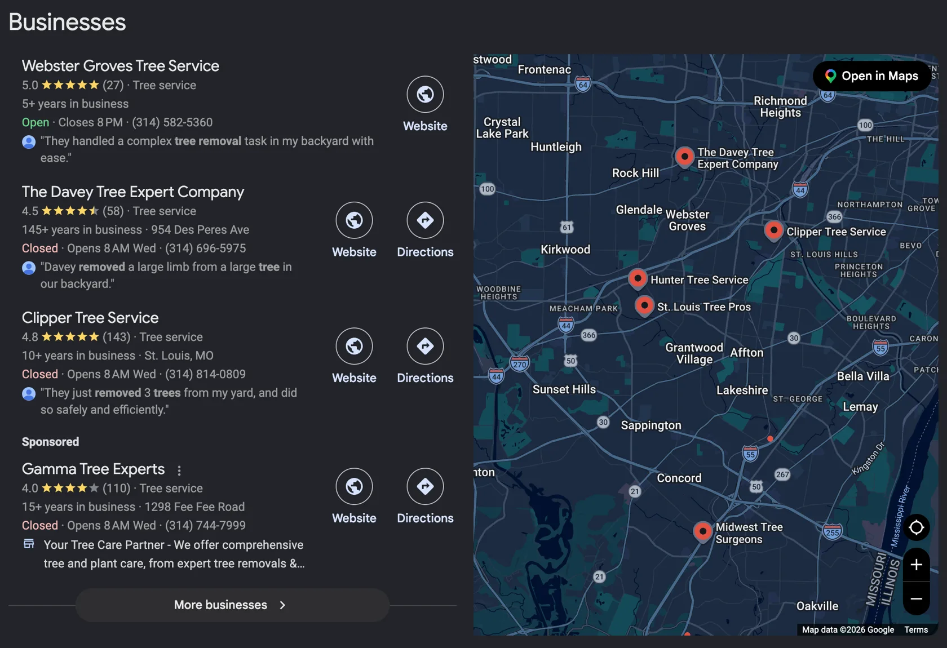Click Richmond Heights label on the map
947x648 pixels.
(781, 106)
